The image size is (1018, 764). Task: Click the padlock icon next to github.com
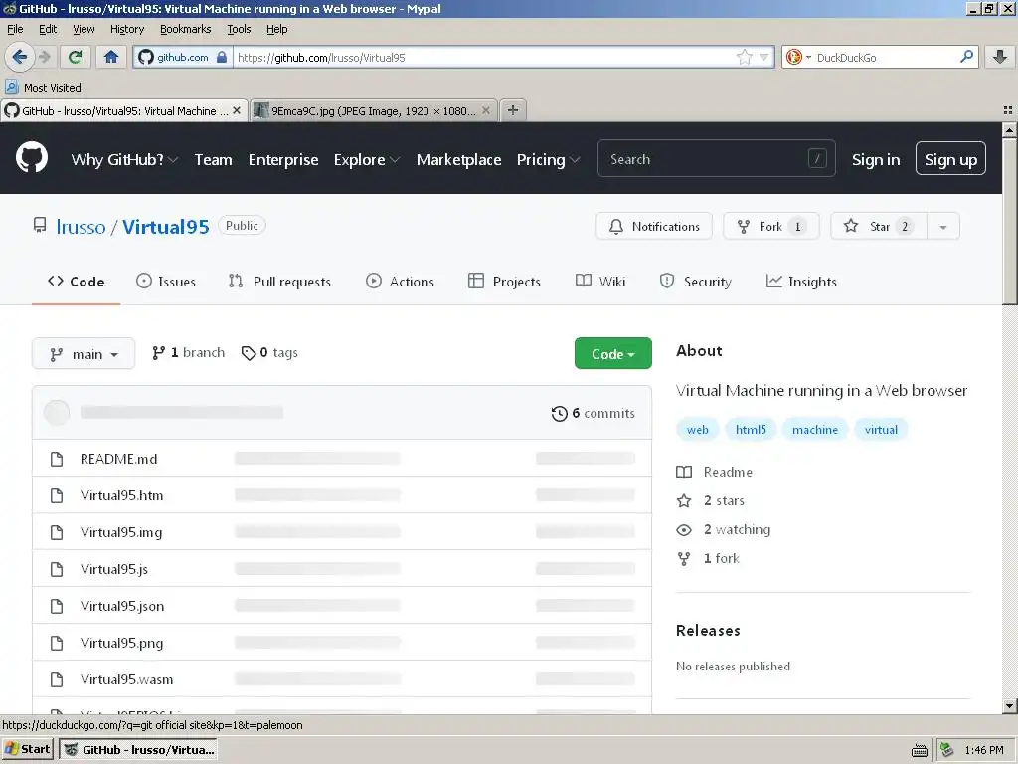click(x=222, y=57)
